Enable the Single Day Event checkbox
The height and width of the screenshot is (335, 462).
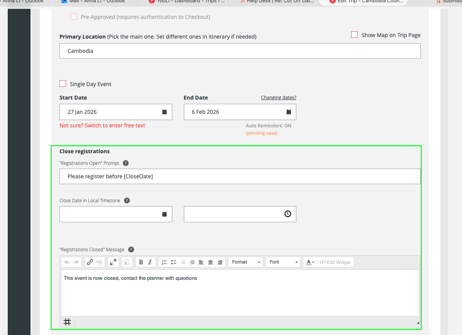point(63,84)
